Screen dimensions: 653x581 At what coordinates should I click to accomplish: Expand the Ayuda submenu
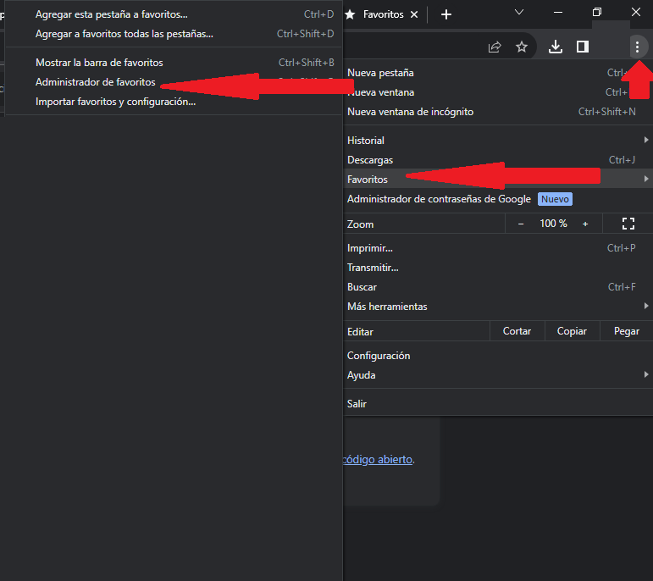click(498, 375)
